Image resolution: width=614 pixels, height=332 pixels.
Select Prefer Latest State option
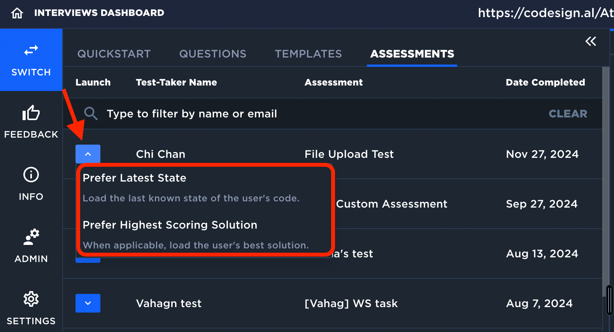134,178
